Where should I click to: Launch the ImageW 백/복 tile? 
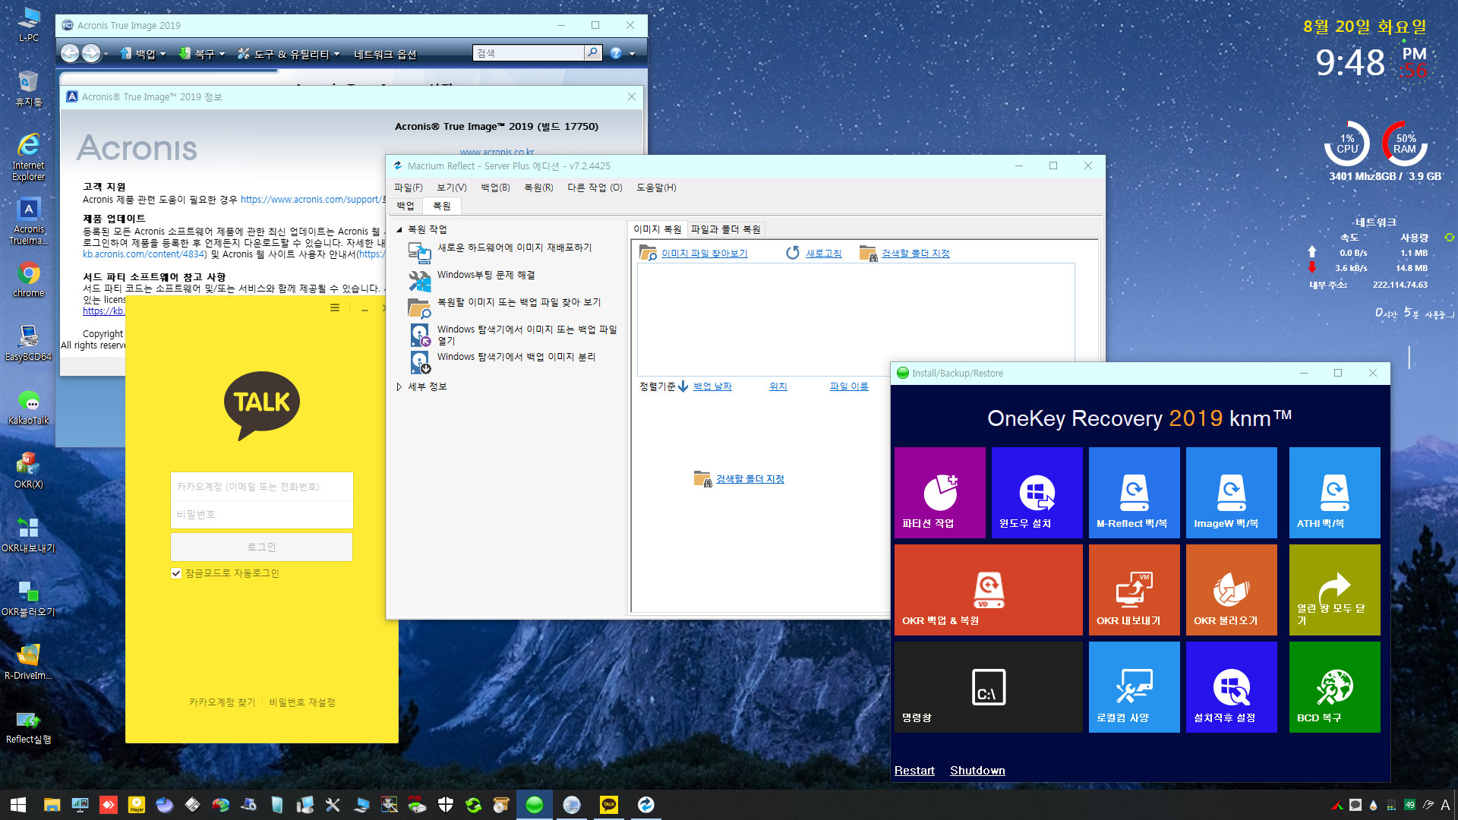tap(1231, 493)
